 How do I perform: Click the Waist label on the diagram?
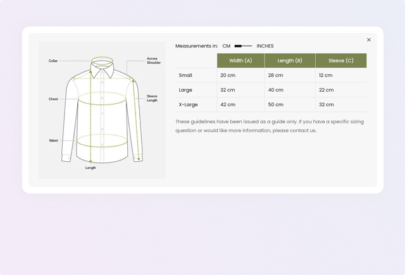point(53,140)
